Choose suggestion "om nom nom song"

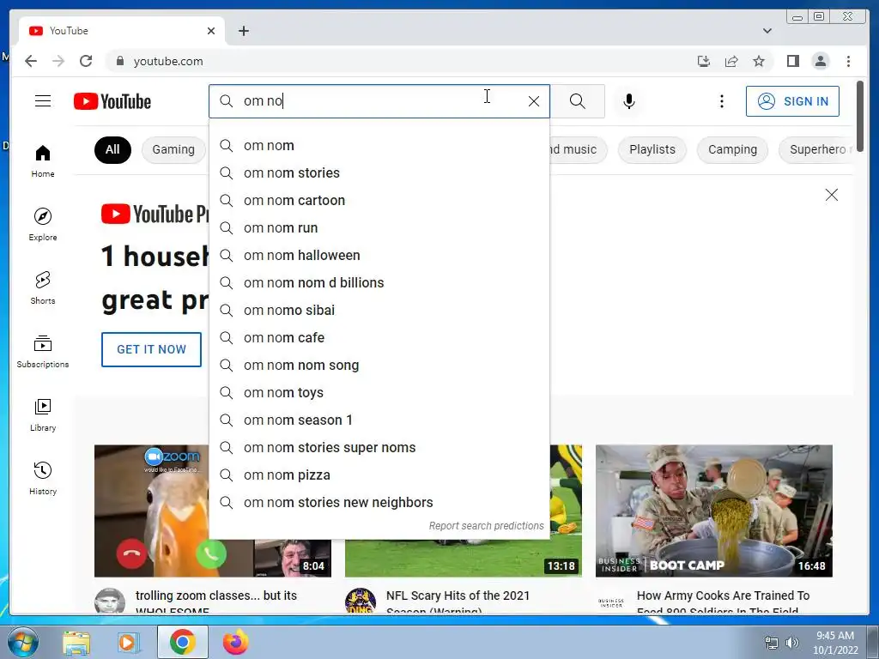379,366
